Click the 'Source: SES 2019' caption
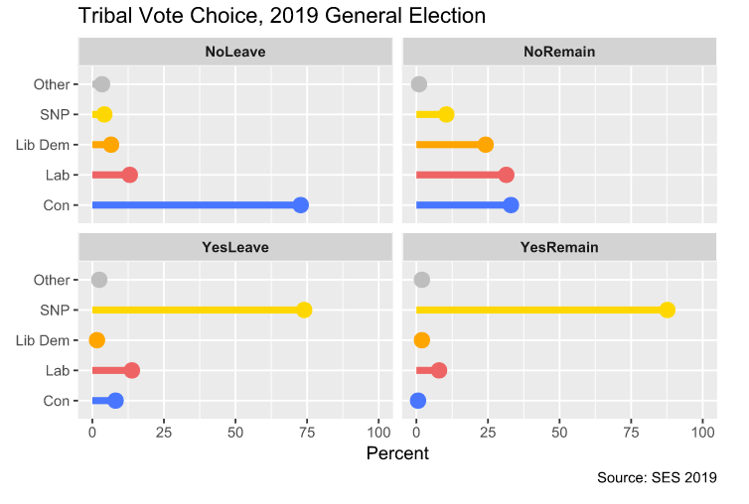Viewport: 749px width, 504px height. pos(657,478)
